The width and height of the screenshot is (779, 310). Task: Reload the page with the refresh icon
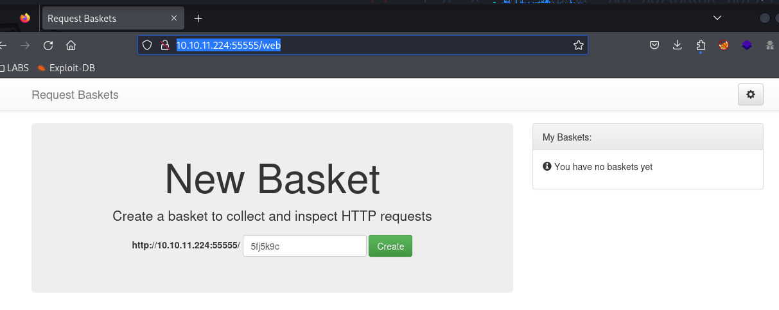pyautogui.click(x=48, y=46)
